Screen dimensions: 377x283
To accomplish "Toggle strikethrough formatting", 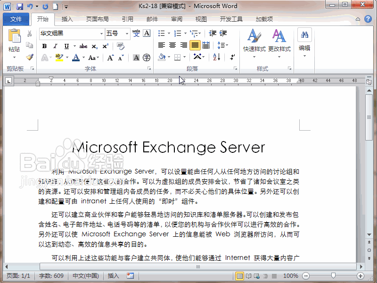I will [83, 46].
